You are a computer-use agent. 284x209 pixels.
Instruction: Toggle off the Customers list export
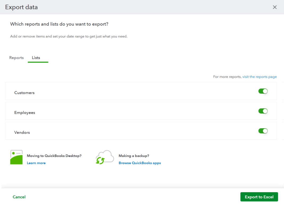[263, 91]
